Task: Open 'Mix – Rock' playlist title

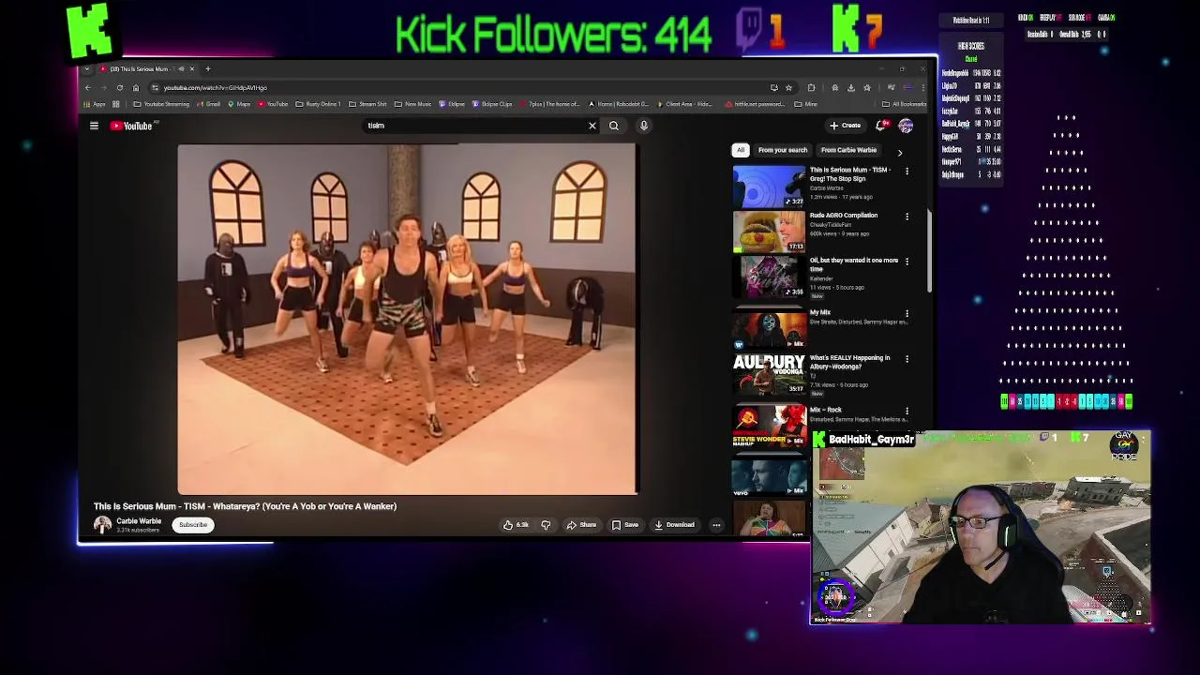Action: click(826, 410)
